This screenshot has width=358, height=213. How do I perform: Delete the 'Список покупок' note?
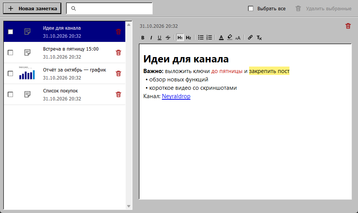click(118, 94)
